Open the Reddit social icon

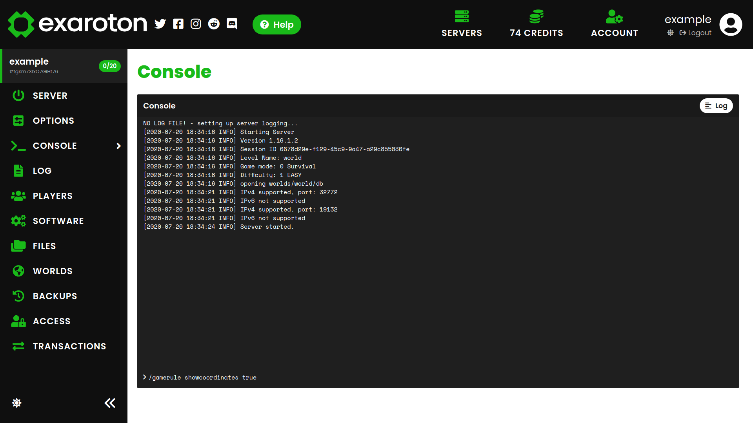click(214, 24)
